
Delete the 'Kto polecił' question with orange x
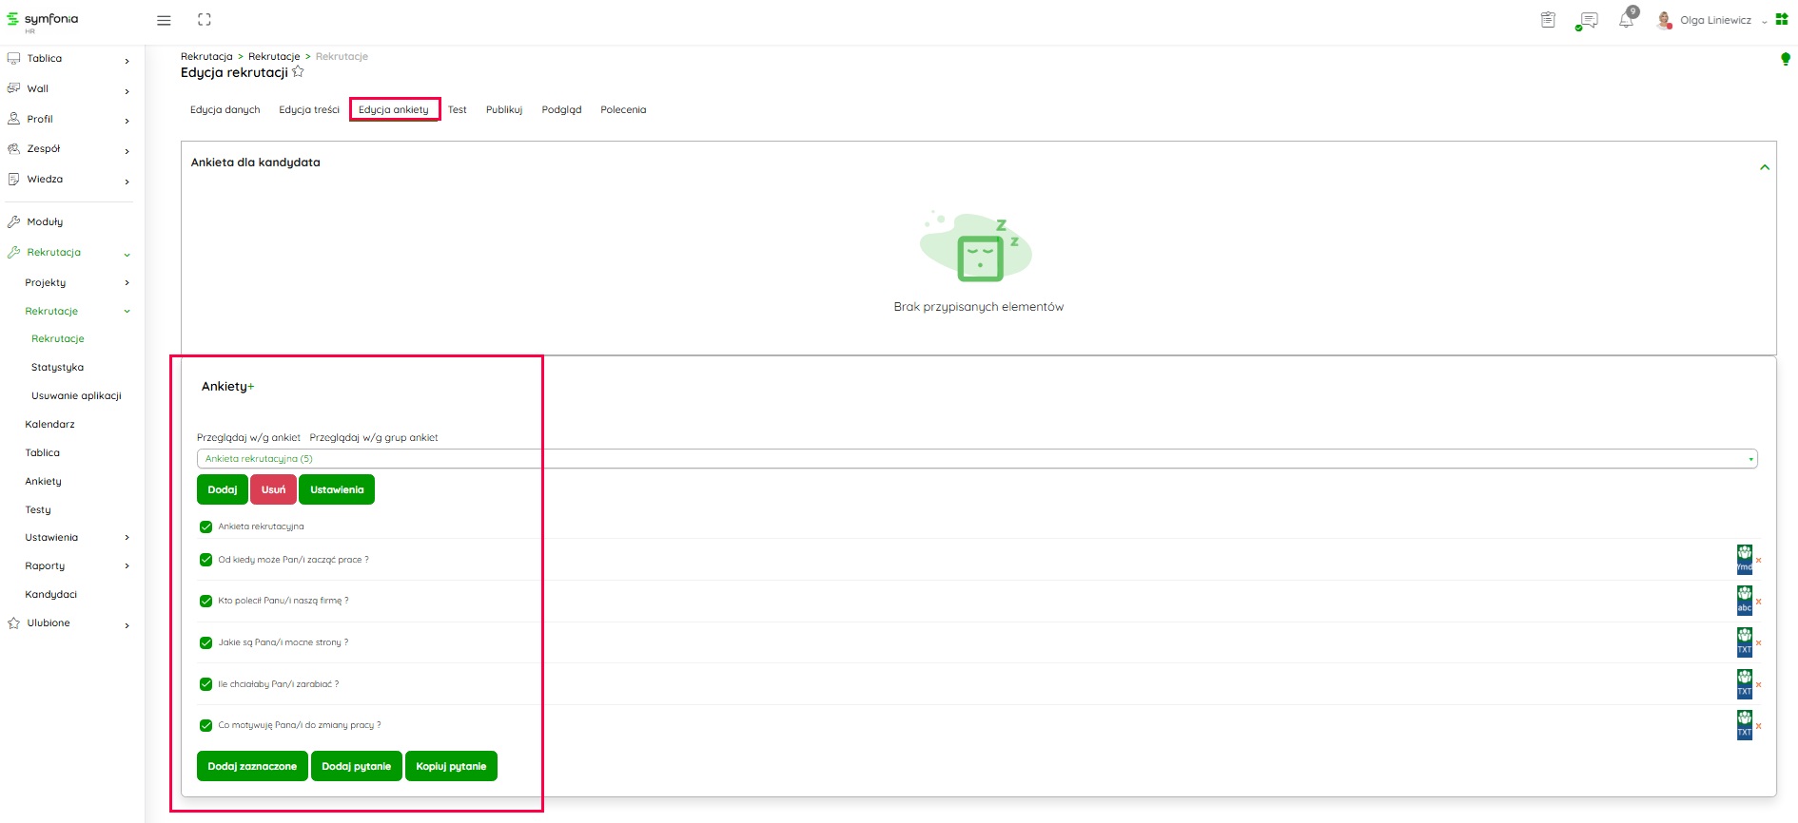point(1759,602)
